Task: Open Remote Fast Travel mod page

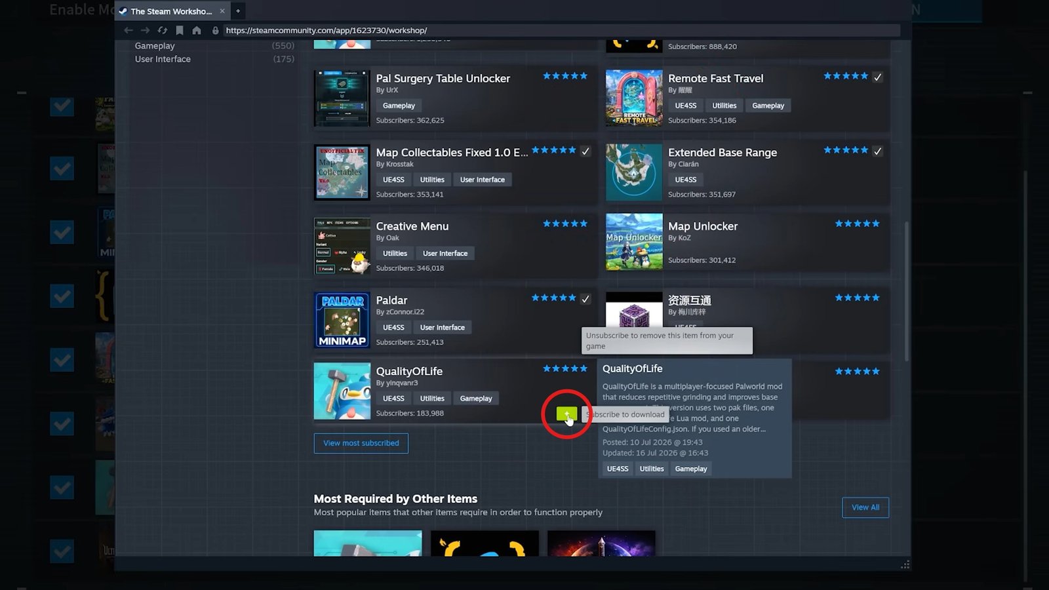Action: pyautogui.click(x=715, y=79)
